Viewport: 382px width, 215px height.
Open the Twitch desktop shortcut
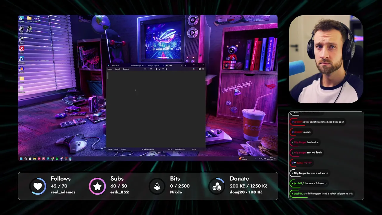tap(37, 19)
